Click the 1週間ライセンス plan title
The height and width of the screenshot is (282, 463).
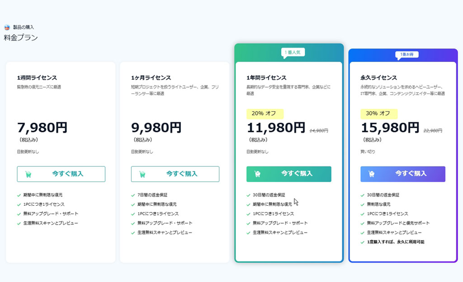[37, 78]
